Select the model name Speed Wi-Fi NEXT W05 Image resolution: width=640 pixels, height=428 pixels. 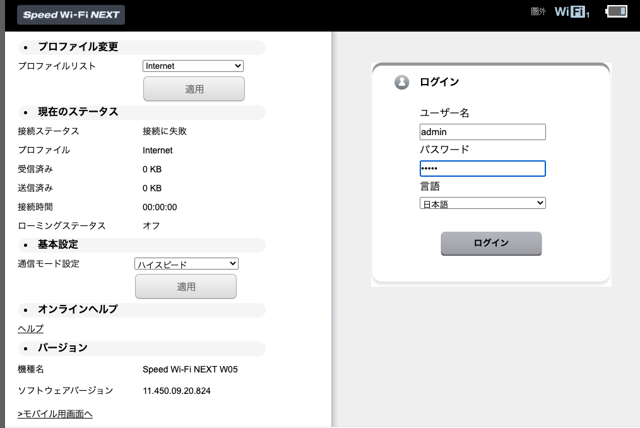190,369
